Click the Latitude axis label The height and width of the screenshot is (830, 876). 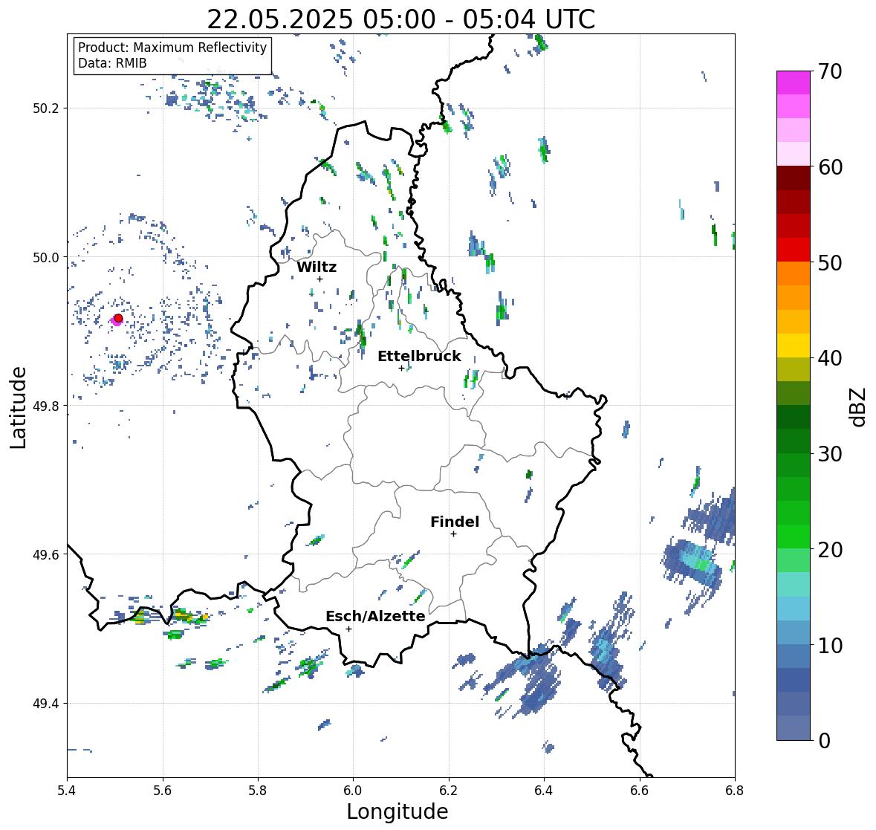click(18, 407)
